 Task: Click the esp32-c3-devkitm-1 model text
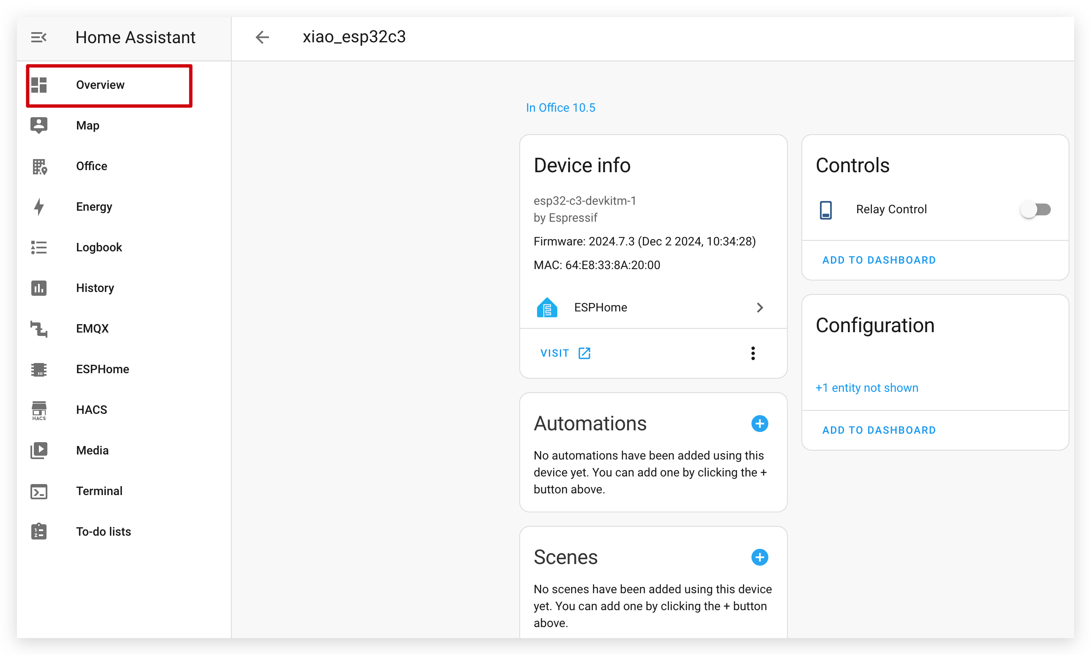pyautogui.click(x=585, y=201)
